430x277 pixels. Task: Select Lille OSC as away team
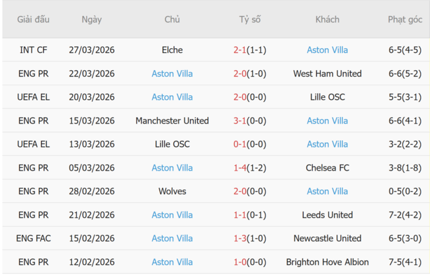tap(327, 97)
